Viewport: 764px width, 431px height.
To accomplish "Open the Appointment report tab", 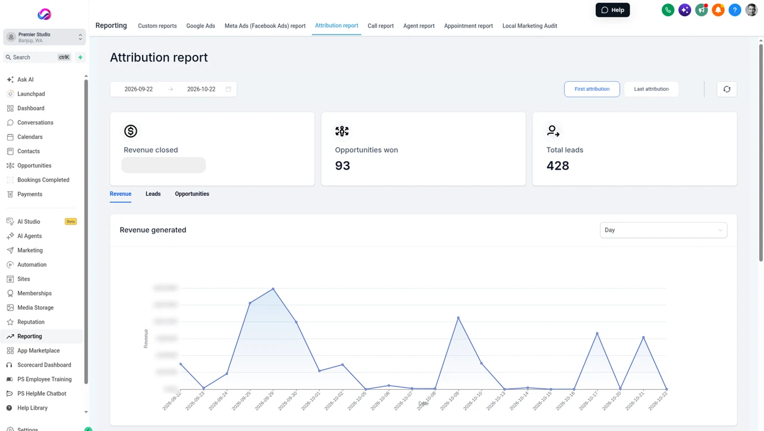I will 469,26.
